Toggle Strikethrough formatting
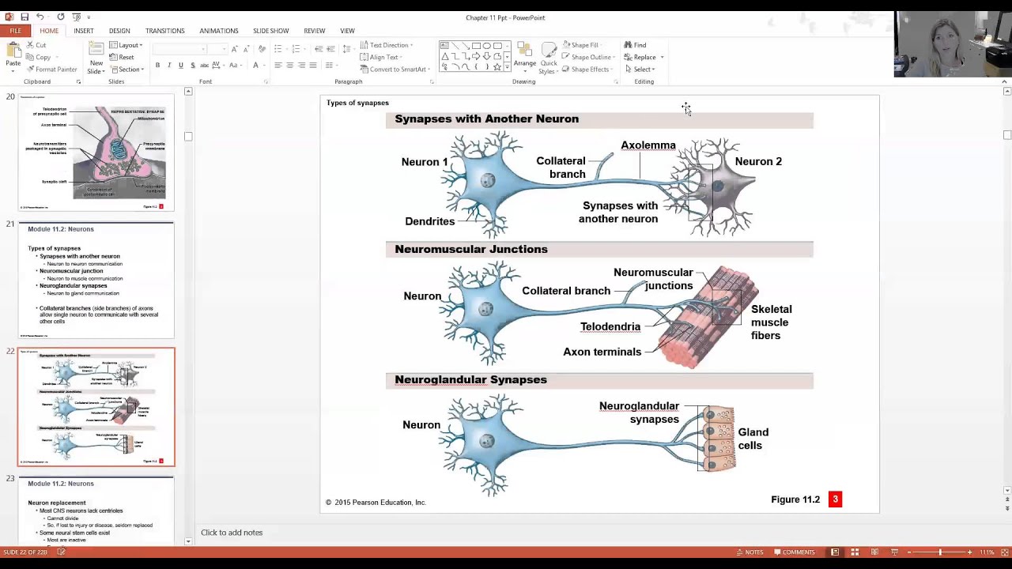 203,65
